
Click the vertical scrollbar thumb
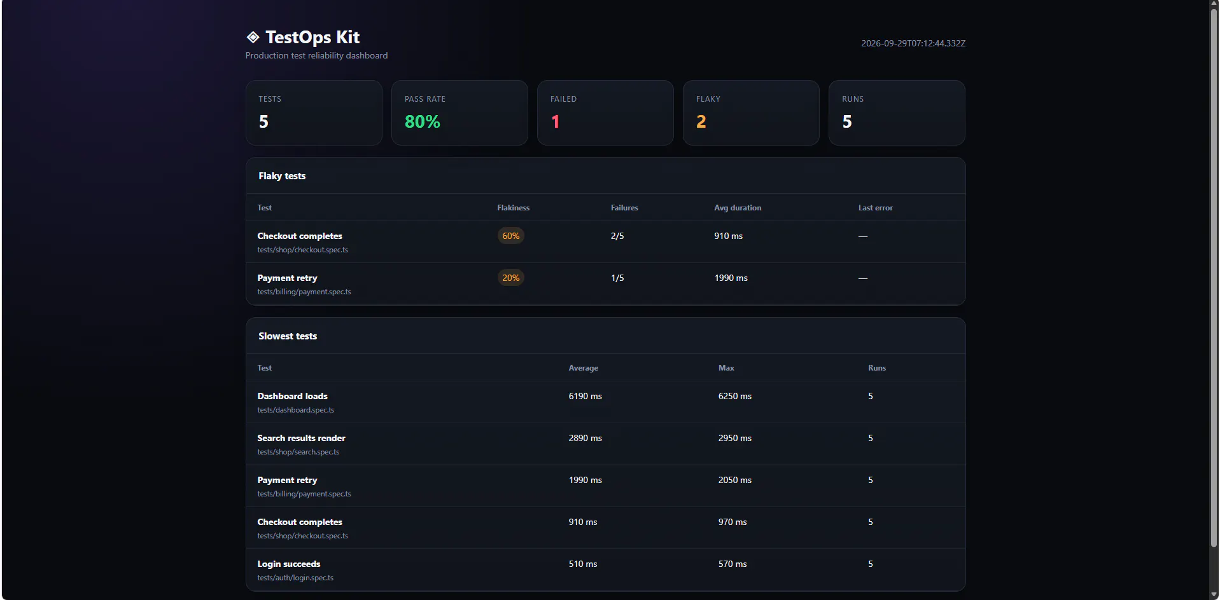(1214, 277)
